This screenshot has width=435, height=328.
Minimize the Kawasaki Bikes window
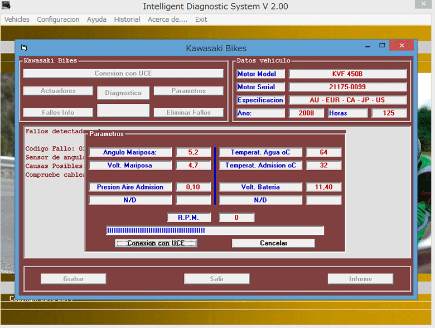[368, 46]
